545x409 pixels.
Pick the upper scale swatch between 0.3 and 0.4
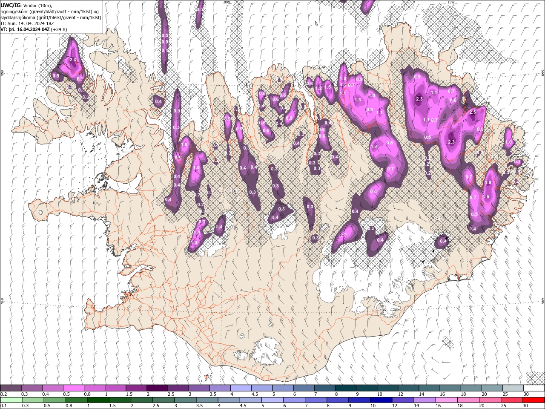[x=32, y=388]
